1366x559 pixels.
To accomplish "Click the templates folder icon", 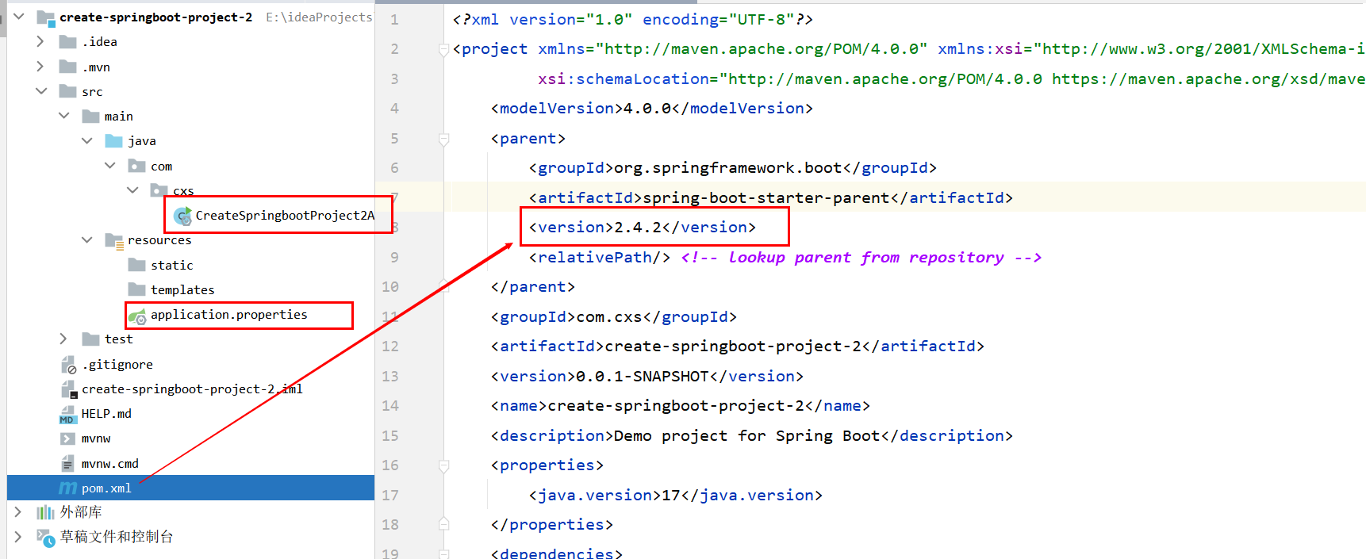I will [137, 289].
